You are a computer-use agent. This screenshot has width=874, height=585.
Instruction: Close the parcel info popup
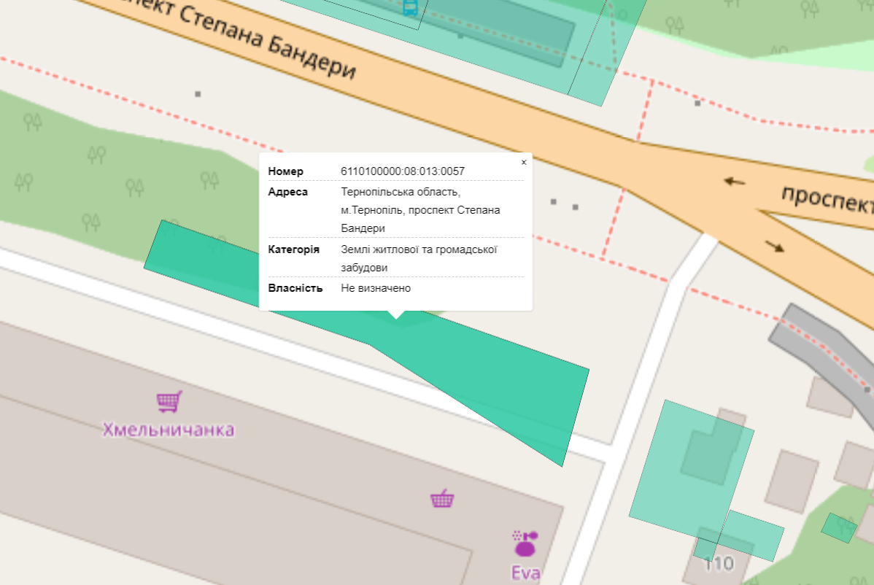523,163
